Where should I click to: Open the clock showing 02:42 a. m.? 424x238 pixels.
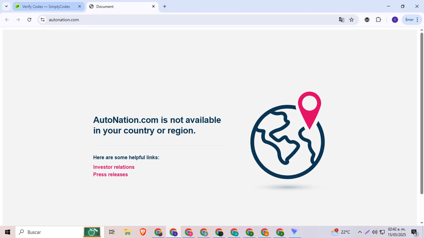coord(397,232)
